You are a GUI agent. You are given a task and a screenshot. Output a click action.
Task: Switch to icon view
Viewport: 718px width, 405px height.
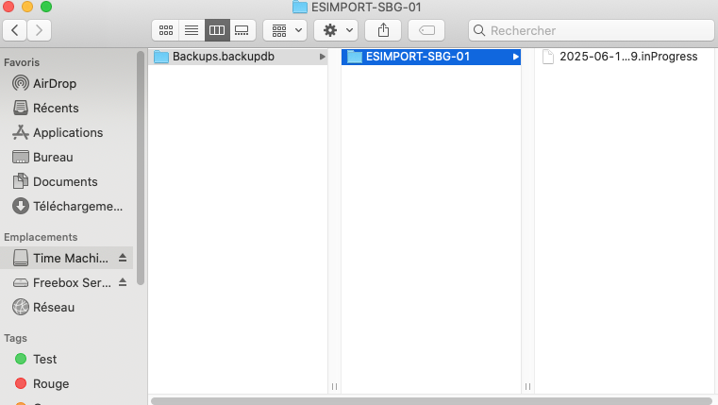pos(166,31)
